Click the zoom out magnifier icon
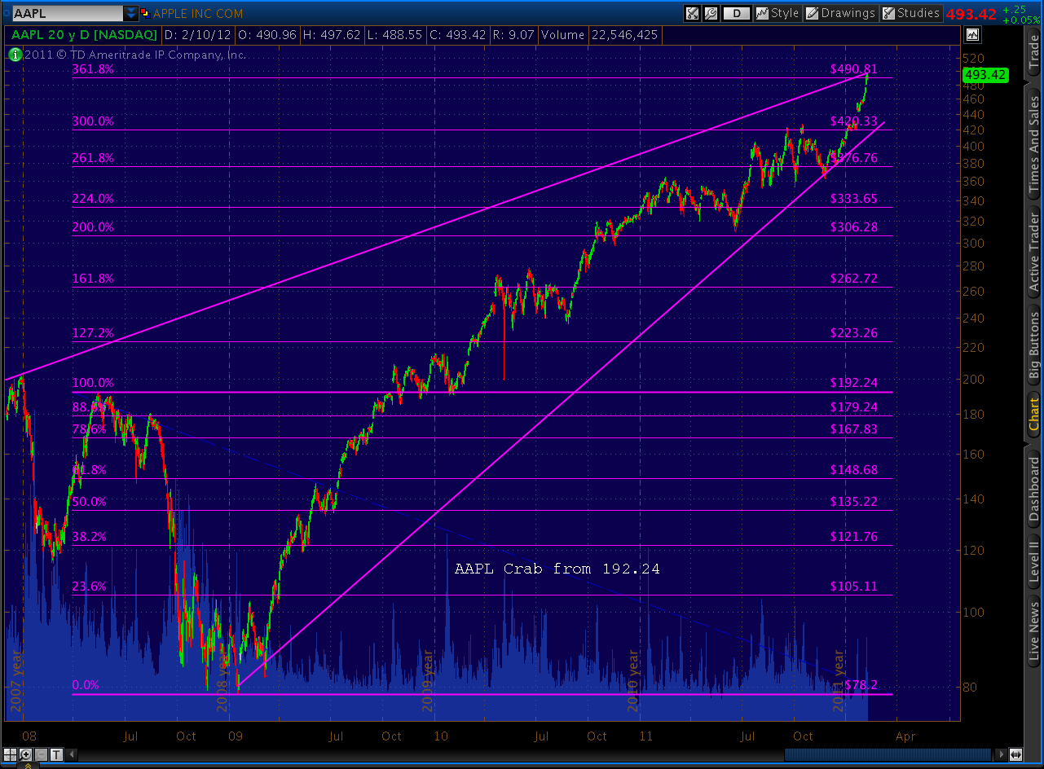 42,754
